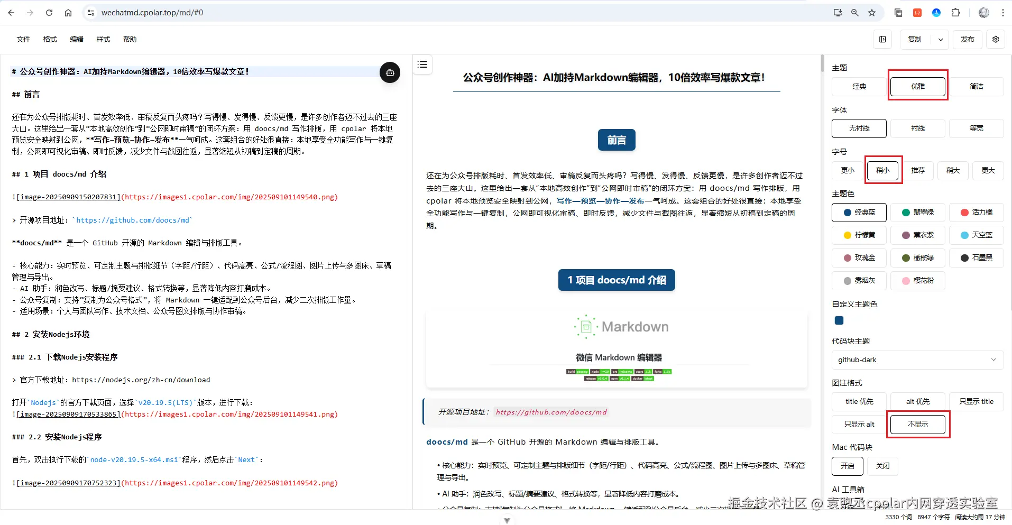Pick the 翡翠绿 theme color
Image resolution: width=1012 pixels, height=525 pixels.
coord(918,213)
